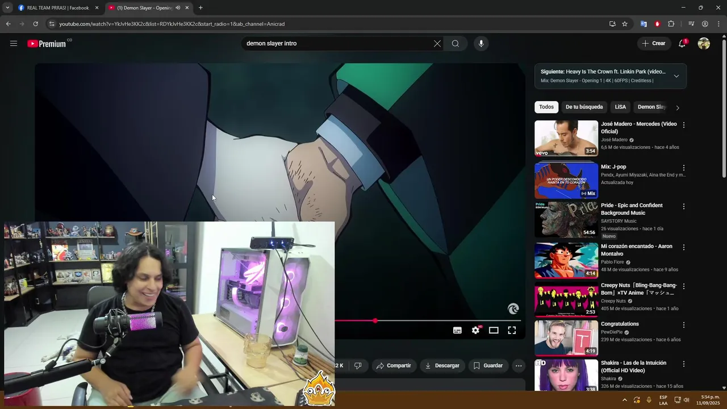Start voice search with the microphone
The image size is (727, 409).
(481, 43)
